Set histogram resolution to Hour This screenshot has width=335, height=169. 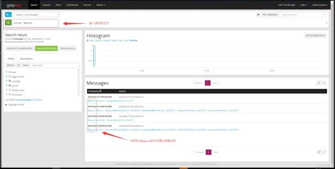(x=126, y=40)
